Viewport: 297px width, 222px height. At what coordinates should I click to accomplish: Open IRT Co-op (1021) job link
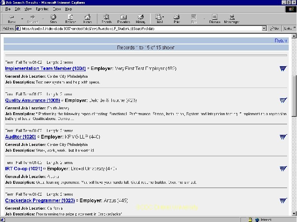(24, 169)
